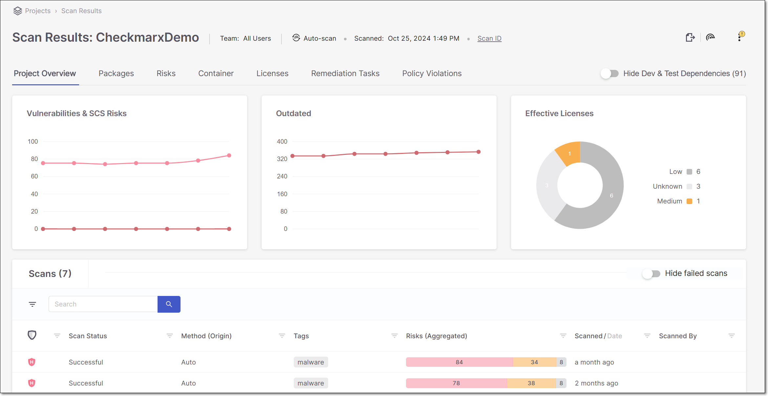Click the pink risk bar showing 84
Screen dimensions: 768x396
coord(459,362)
